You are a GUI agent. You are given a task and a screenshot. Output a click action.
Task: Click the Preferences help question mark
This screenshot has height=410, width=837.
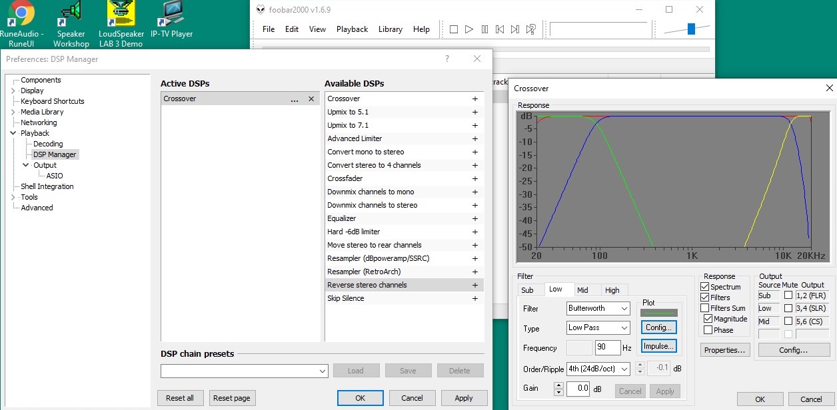[447, 59]
